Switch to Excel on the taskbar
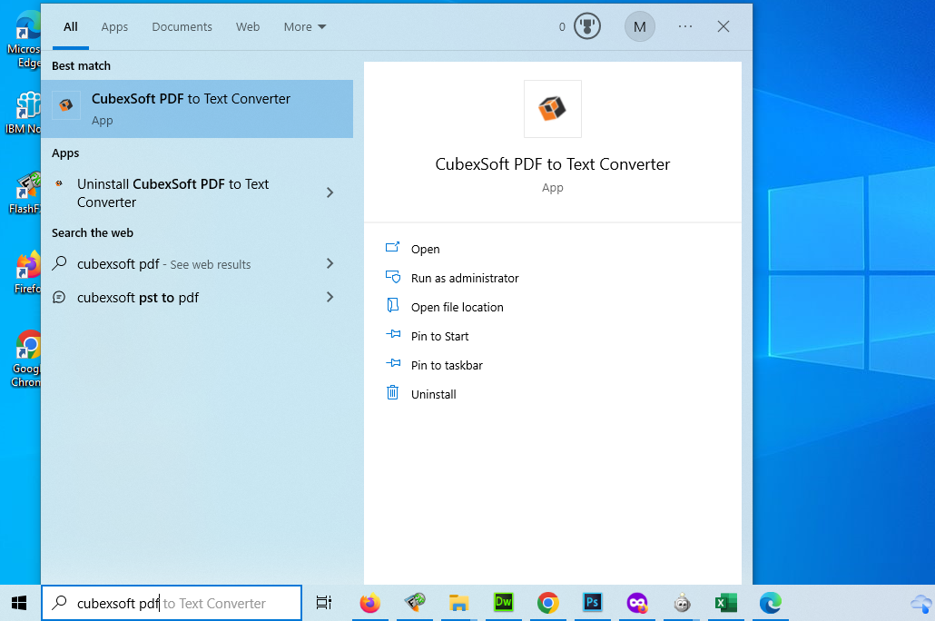The image size is (935, 621). pos(725,603)
